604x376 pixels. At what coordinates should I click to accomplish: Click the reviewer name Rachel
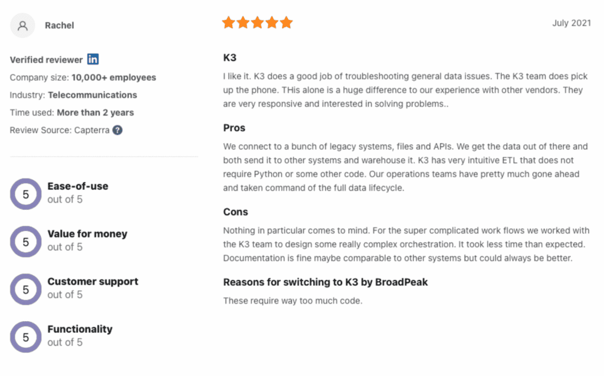60,25
